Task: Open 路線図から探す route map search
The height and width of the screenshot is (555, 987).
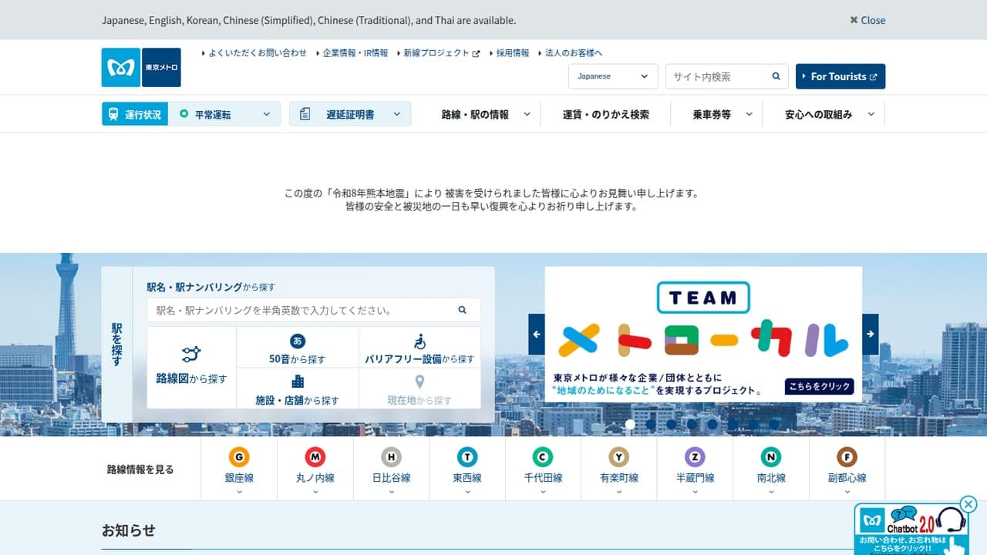Action: tap(191, 367)
